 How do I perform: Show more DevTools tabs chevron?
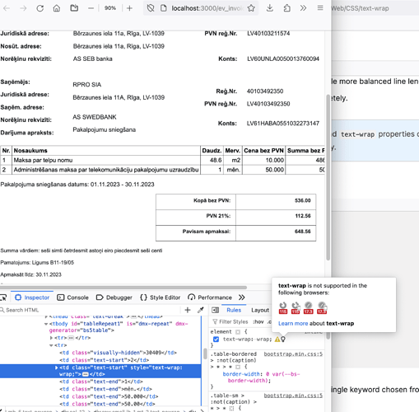241,297
